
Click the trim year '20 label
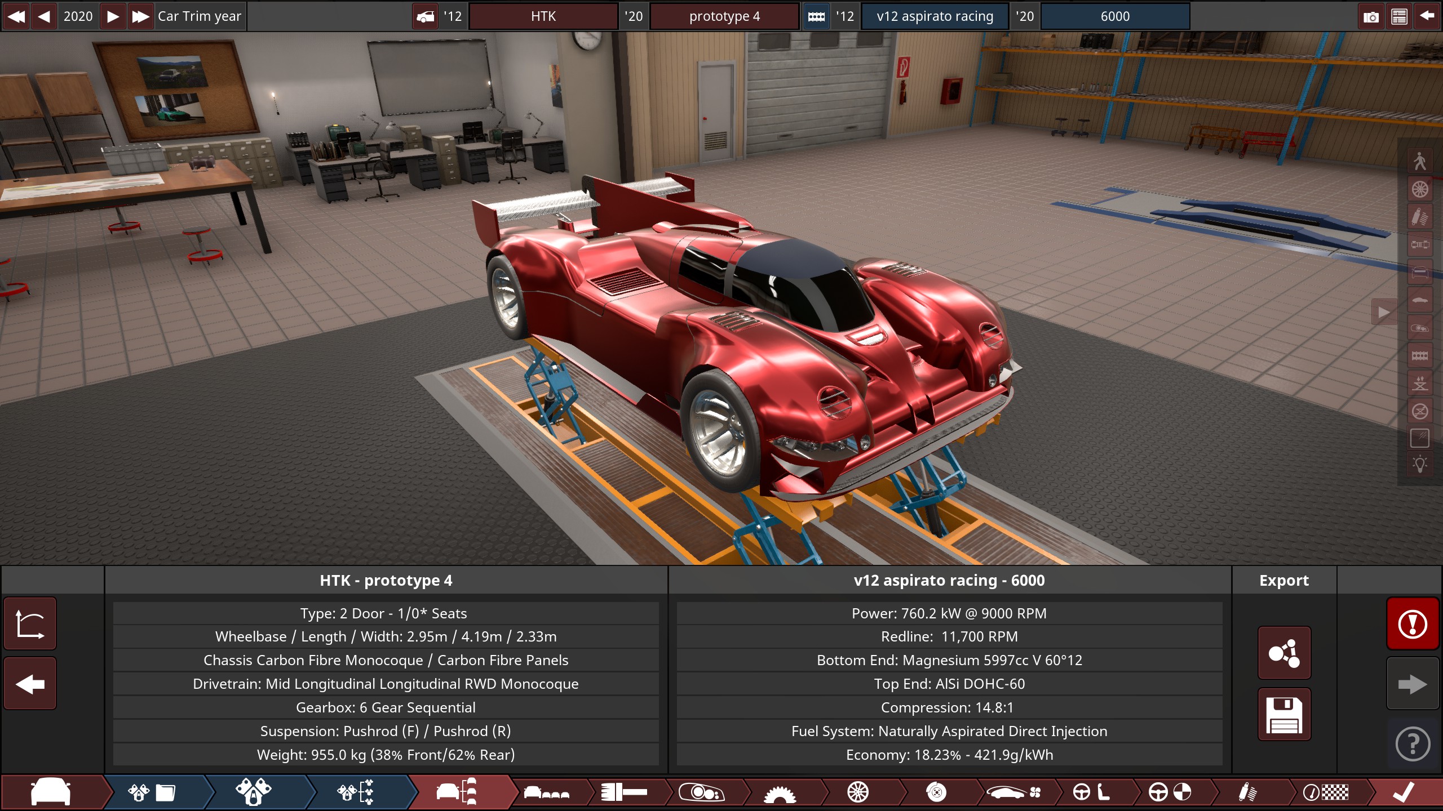[x=634, y=16]
